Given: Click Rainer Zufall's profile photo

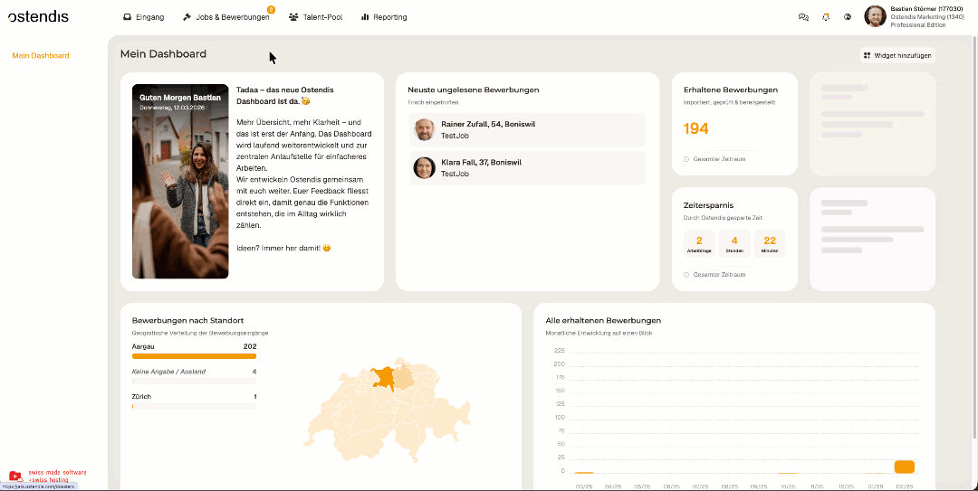Looking at the screenshot, I should 425,129.
